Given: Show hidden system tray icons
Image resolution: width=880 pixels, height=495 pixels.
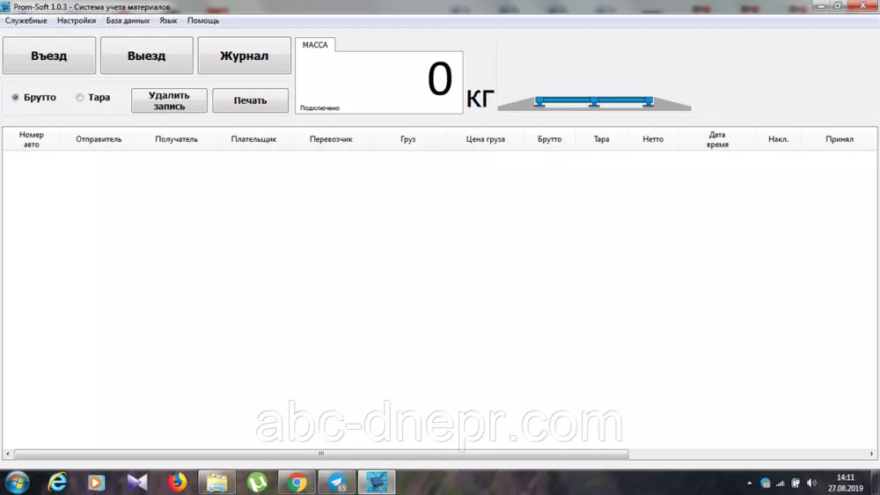Looking at the screenshot, I should 749,483.
